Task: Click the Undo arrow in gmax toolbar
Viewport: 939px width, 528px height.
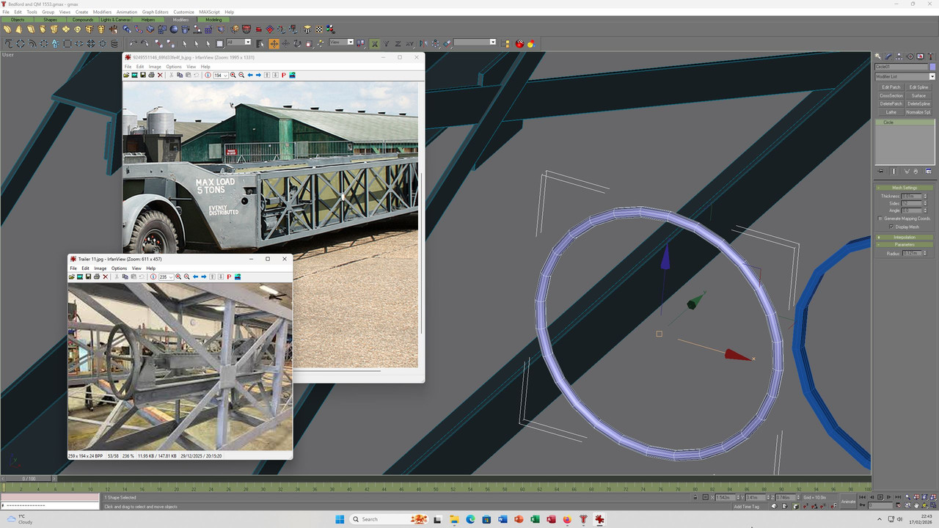Action: (134, 43)
